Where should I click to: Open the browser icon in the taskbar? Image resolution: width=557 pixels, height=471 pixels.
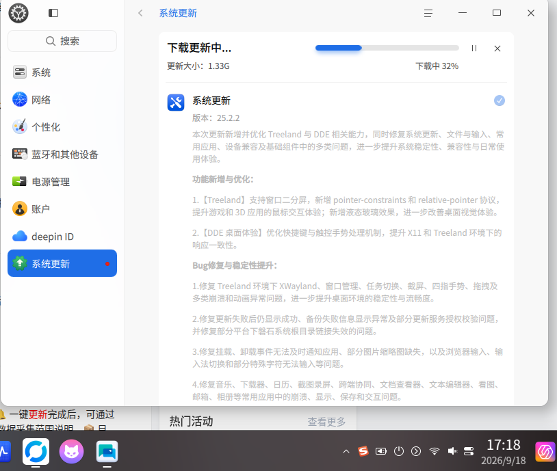tap(36, 451)
